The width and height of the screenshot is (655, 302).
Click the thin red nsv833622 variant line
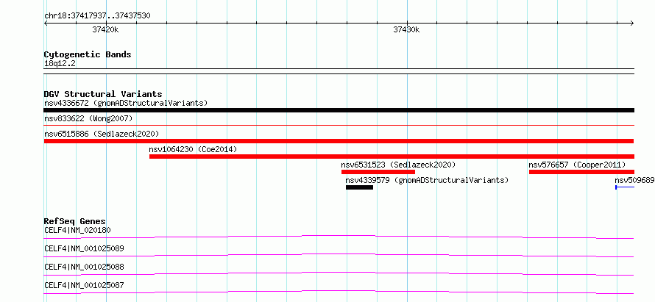(339, 125)
